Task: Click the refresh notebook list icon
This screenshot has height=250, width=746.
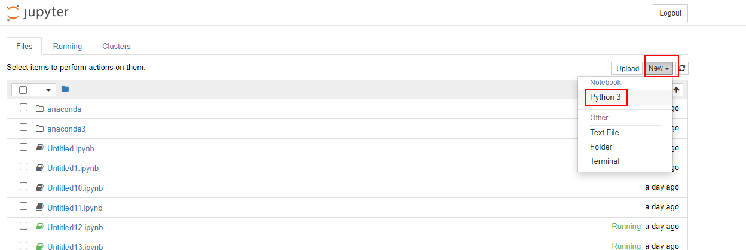Action: click(x=682, y=69)
